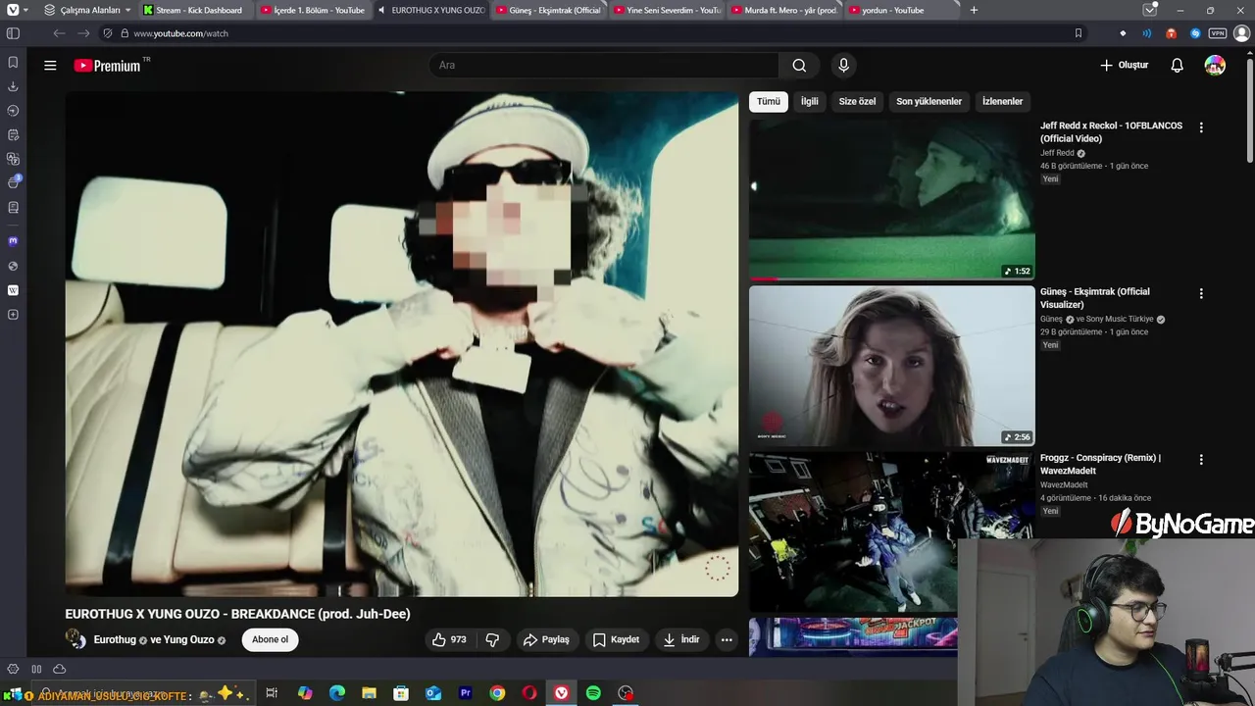
Task: Go forward in browser history
Action: coord(83,33)
